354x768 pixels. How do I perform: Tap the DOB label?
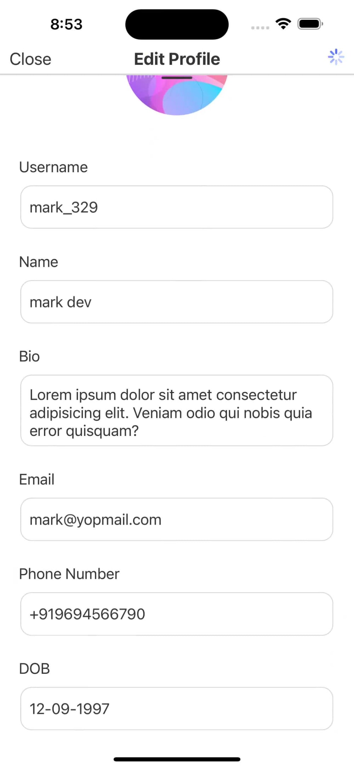click(34, 669)
